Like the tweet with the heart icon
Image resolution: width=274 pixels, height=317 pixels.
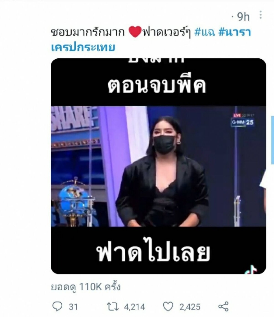pyautogui.click(x=168, y=306)
